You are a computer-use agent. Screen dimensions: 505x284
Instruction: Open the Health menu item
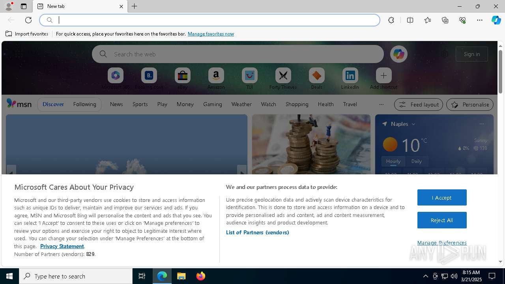click(325, 104)
